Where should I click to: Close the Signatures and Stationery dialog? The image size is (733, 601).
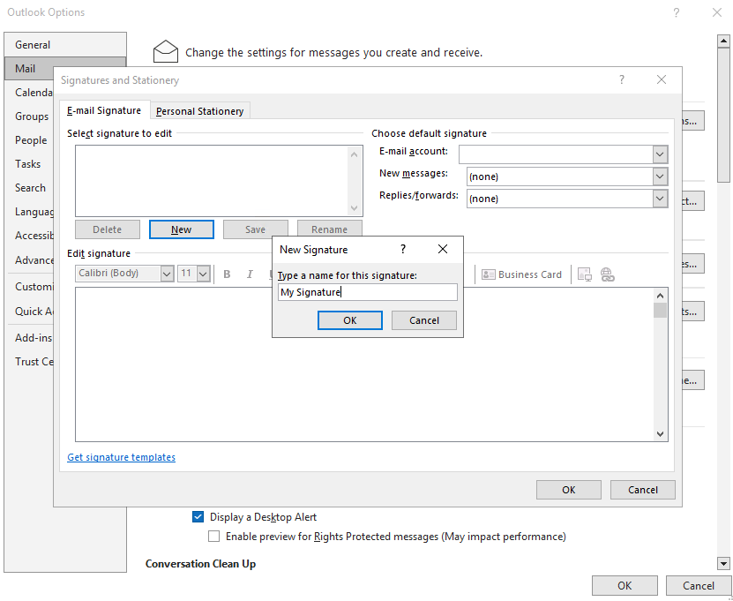tap(662, 80)
